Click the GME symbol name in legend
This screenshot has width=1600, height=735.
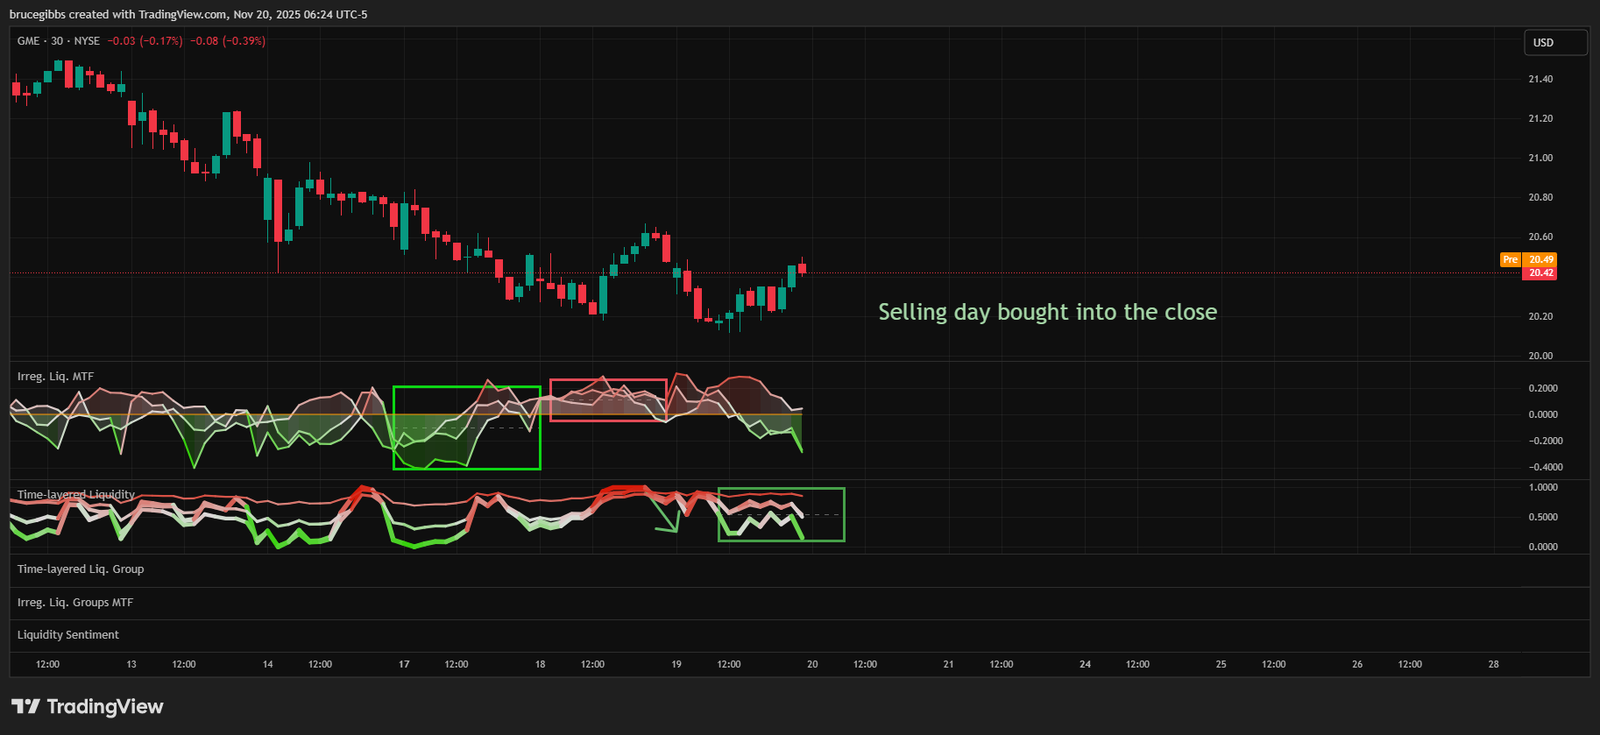point(28,41)
